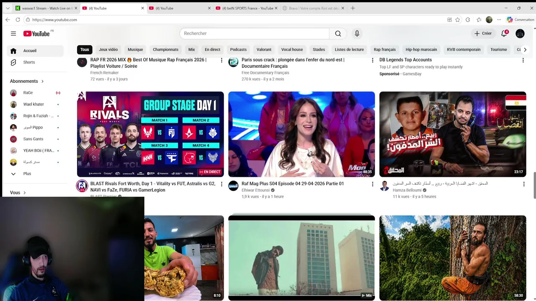Open options menu for BLAST Rivals video
536x301 pixels.
222,184
